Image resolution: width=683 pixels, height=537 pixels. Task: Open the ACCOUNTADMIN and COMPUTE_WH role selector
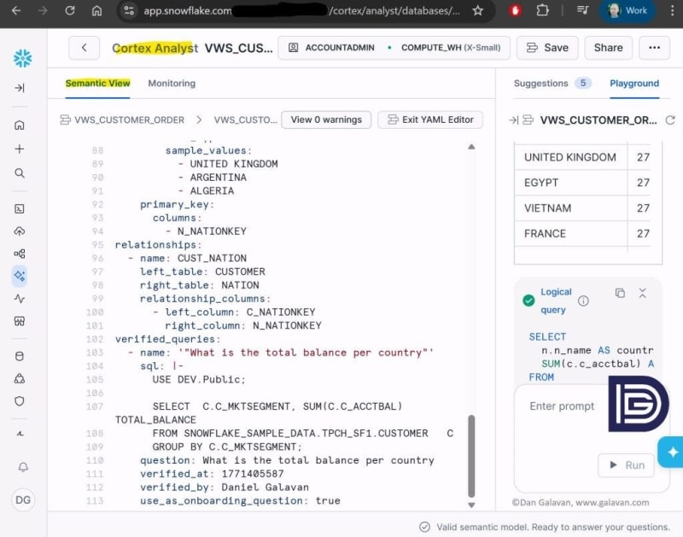pos(394,48)
